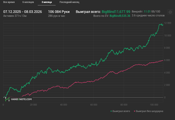Click '3.6 среднее число столов' text
This screenshot has height=120, width=175.
(x=148, y=16)
